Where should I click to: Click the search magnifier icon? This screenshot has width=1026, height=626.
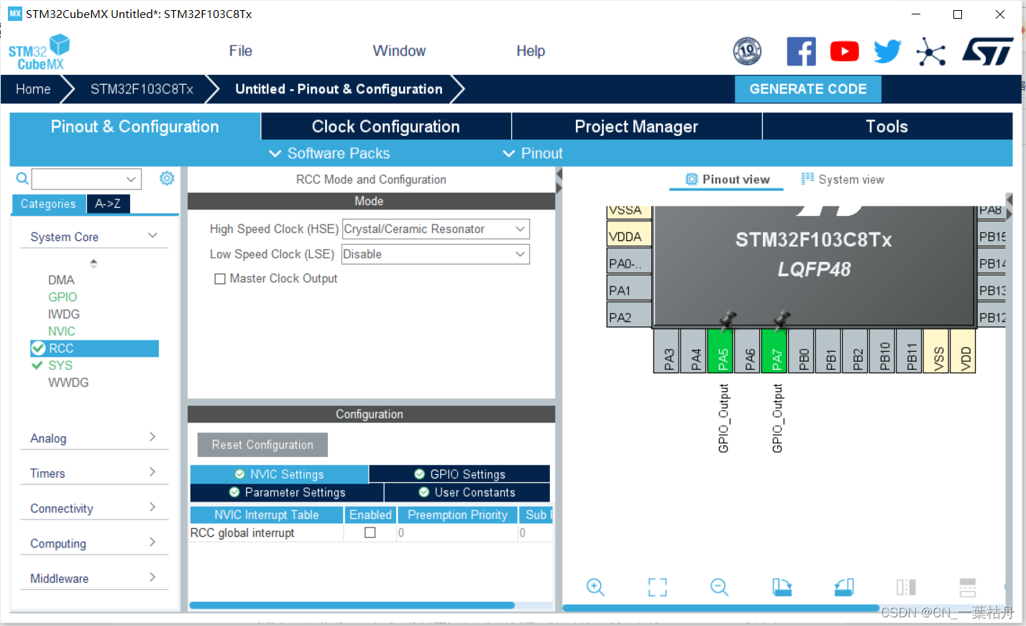pyautogui.click(x=22, y=178)
